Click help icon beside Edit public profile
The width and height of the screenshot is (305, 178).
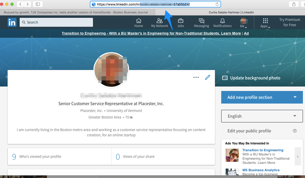pyautogui.click(x=295, y=131)
